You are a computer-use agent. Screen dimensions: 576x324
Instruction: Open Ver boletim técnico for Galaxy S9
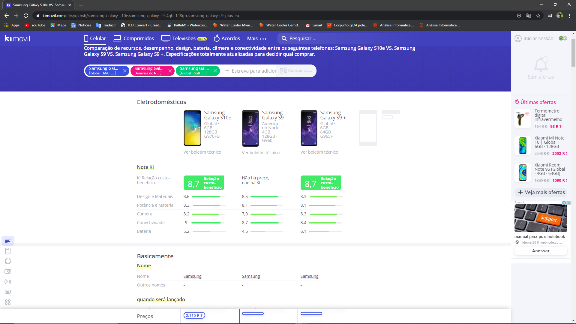tap(261, 153)
